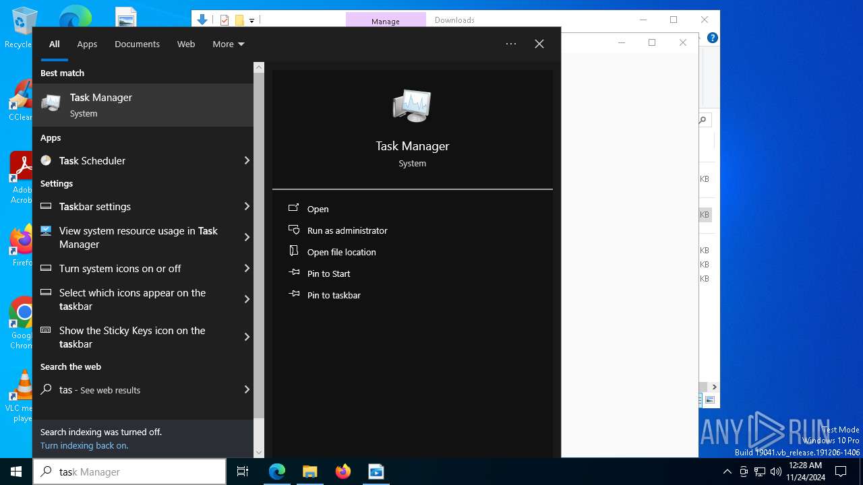Select the All search filter tab
Image resolution: width=863 pixels, height=485 pixels.
coord(54,44)
